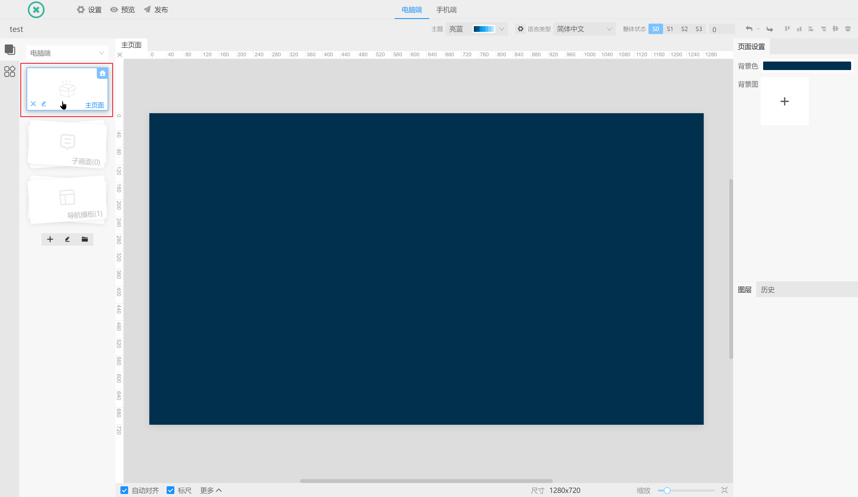Select the 主页面 page thumbnail
The width and height of the screenshot is (858, 497).
pos(67,89)
